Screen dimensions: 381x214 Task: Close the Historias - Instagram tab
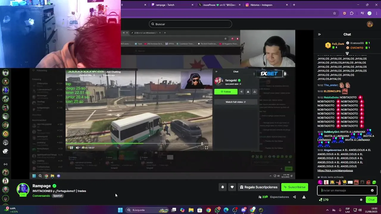coord(287,5)
